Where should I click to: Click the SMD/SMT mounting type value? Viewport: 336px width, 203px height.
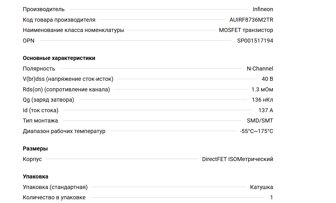coord(260,120)
